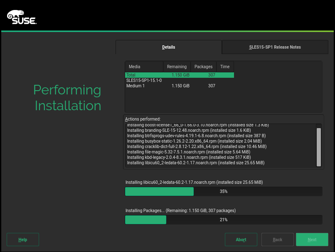Click the Actions performed scrollbar thumb
The image size is (335, 252).
click(319, 147)
